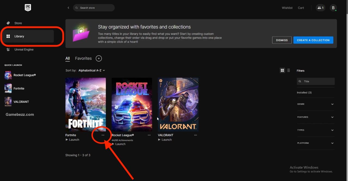Click the Fortnite Launch play icon
This screenshot has width=348, height=181.
pyautogui.click(x=67, y=140)
